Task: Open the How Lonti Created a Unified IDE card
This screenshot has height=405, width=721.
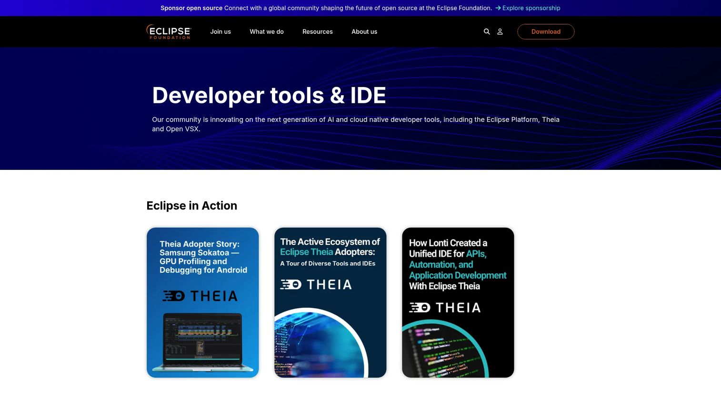Action: (458, 303)
